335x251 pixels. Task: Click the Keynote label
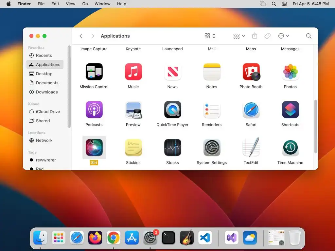(x=133, y=49)
